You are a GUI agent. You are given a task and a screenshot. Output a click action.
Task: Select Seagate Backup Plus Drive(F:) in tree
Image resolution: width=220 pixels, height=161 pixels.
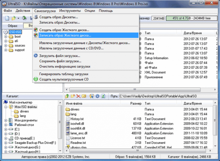[35, 143]
